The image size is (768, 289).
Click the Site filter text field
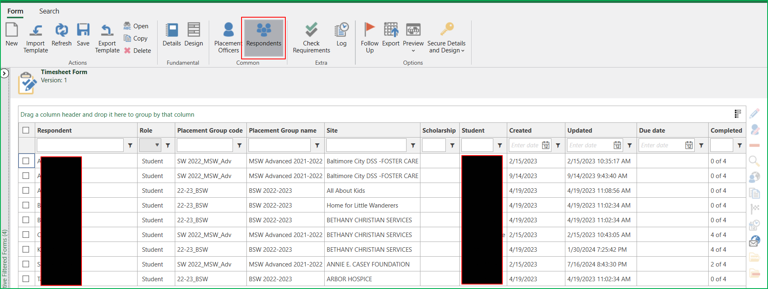point(366,145)
